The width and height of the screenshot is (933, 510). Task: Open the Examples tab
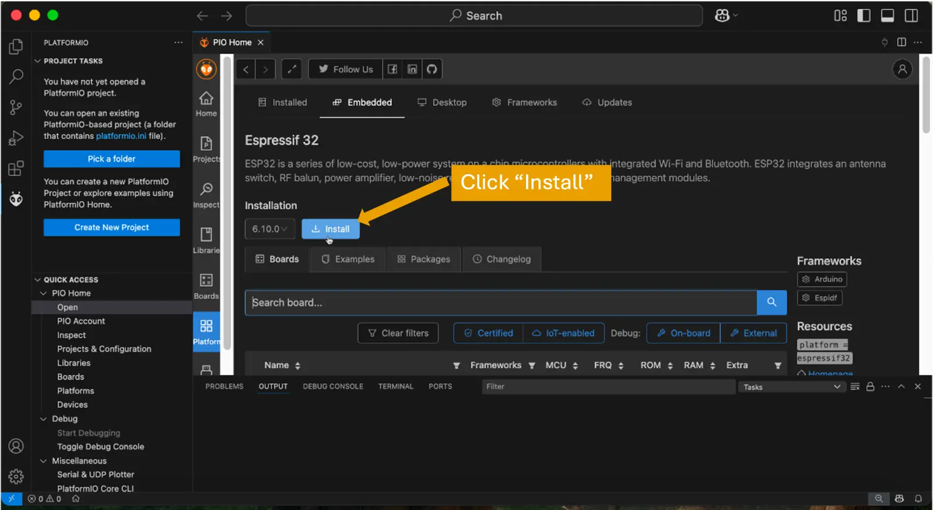(348, 259)
